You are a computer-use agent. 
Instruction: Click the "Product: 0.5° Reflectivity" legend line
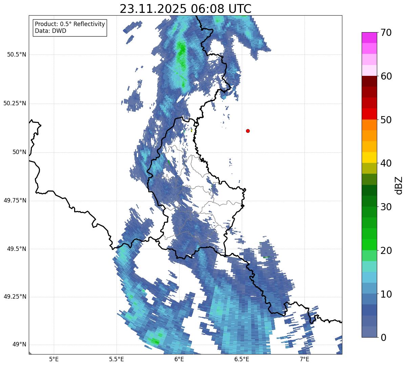click(x=70, y=24)
